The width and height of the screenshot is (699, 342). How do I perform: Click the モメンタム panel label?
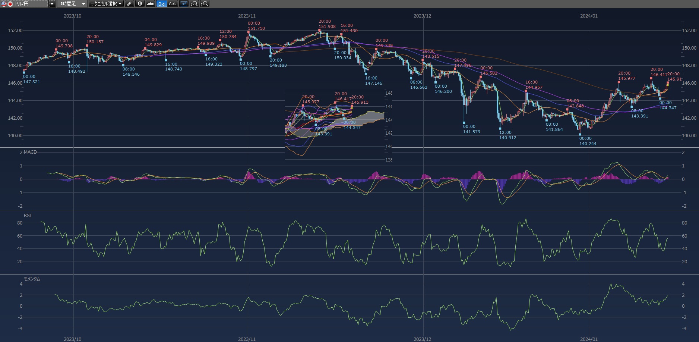point(32,279)
